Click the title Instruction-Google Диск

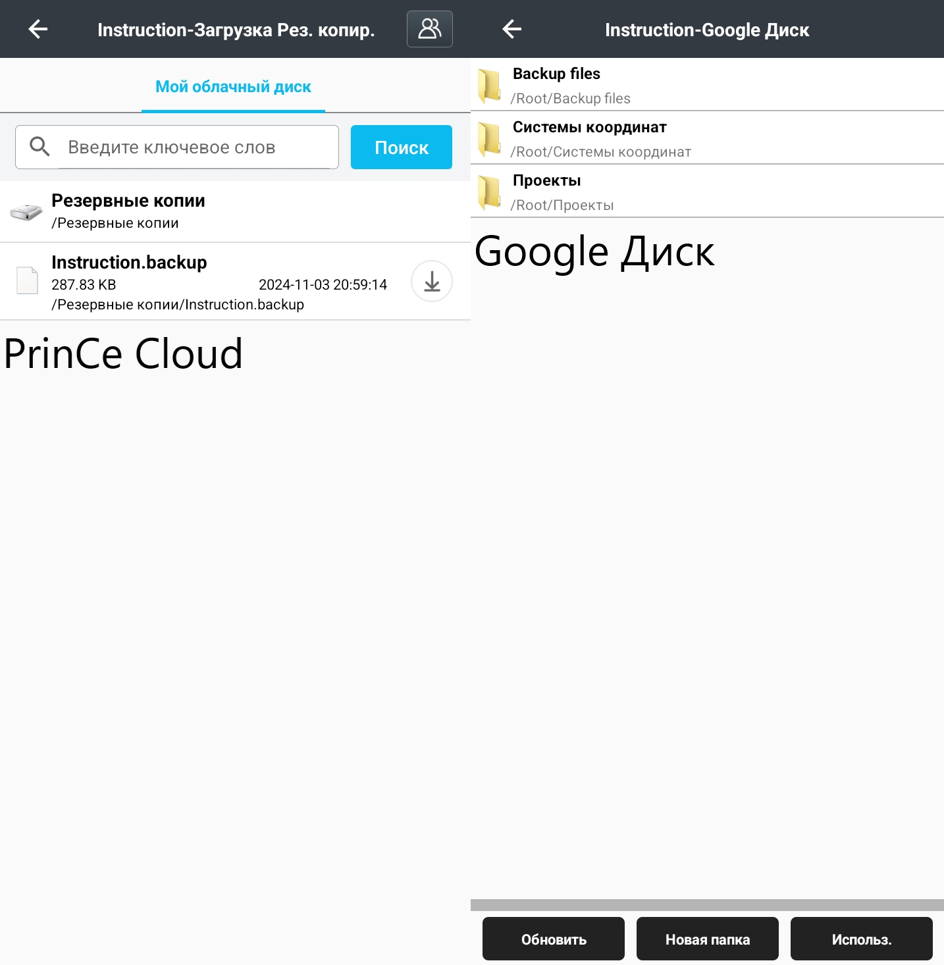(707, 30)
